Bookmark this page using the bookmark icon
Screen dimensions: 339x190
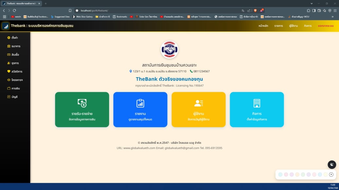70,10
